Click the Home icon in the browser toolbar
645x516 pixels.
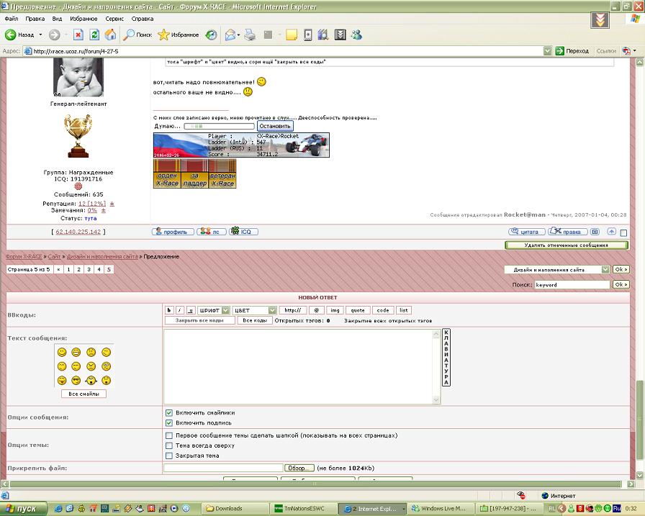[x=110, y=35]
